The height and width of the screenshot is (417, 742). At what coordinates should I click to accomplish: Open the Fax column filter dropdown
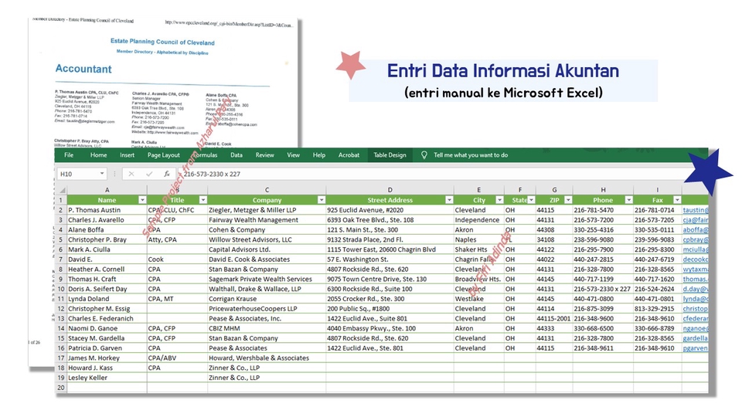[677, 200]
